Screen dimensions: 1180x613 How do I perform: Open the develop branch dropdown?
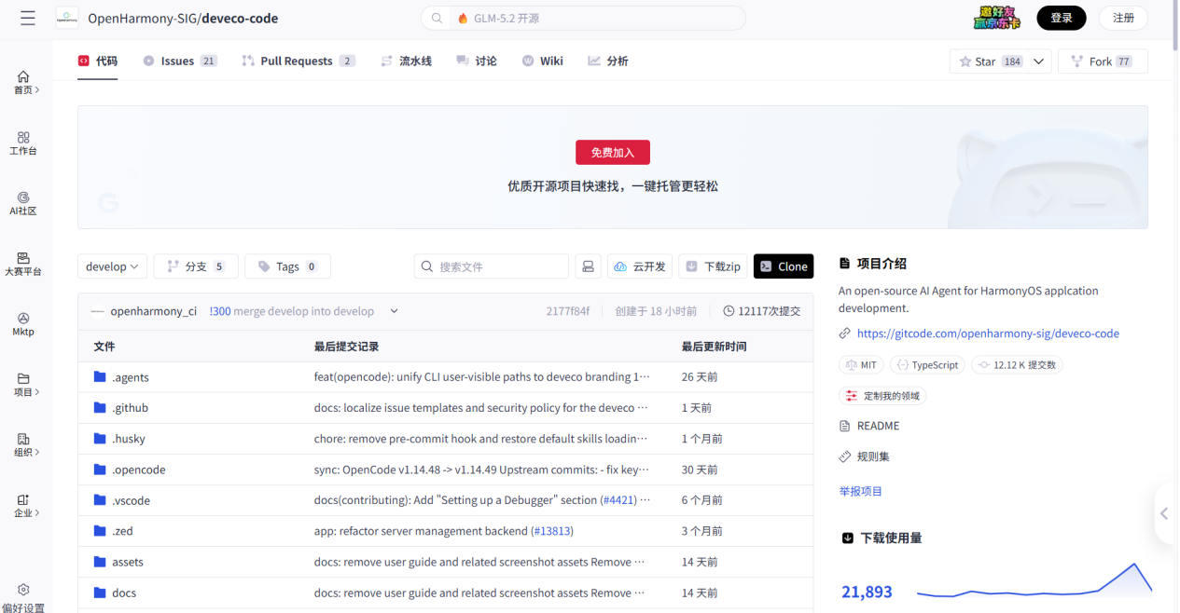tap(112, 266)
